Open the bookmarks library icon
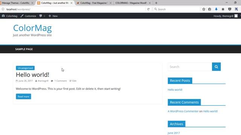241x135 pixels. point(210,9)
